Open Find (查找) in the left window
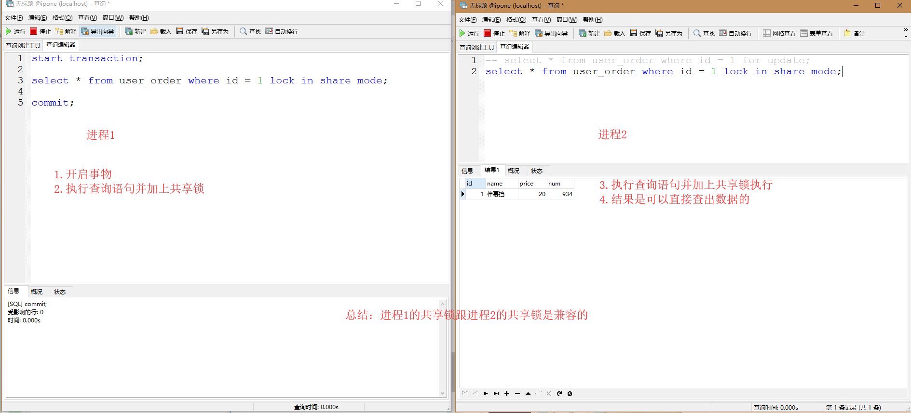The height and width of the screenshot is (413, 911). (x=250, y=31)
